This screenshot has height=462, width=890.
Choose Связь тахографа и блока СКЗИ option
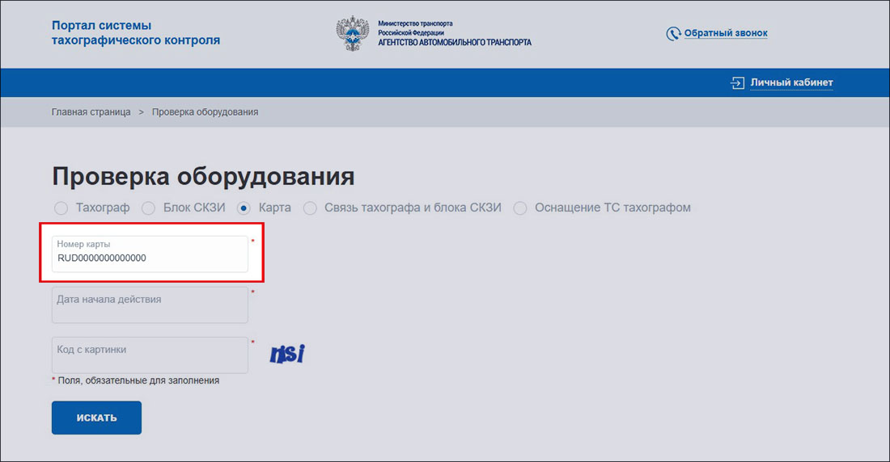[310, 208]
